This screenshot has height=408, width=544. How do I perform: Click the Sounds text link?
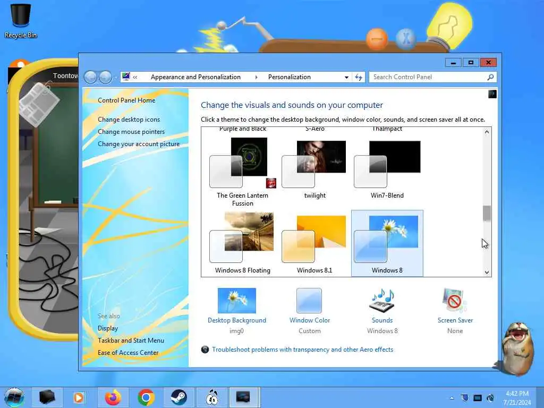pos(382,320)
